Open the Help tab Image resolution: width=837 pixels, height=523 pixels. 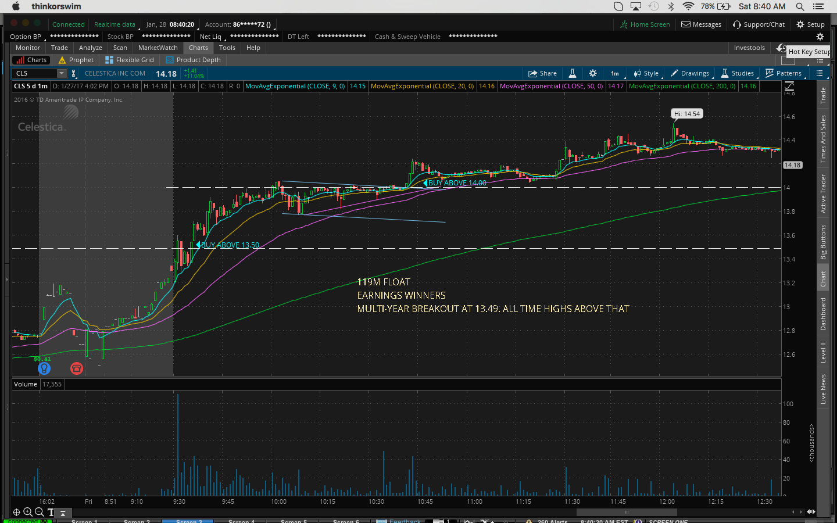click(253, 48)
